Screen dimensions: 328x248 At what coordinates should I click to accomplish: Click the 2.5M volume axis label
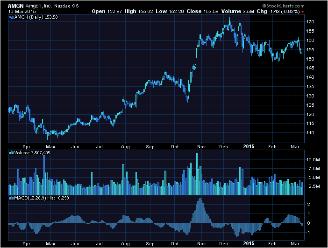(314, 186)
